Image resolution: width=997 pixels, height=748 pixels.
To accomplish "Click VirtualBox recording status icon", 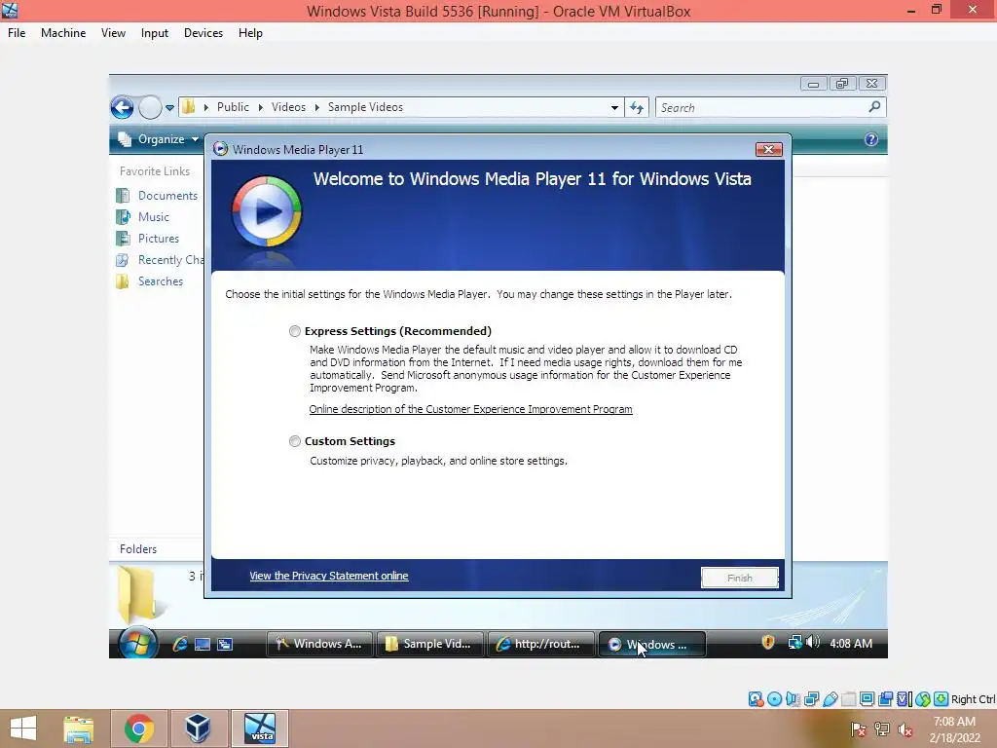I will tap(885, 699).
